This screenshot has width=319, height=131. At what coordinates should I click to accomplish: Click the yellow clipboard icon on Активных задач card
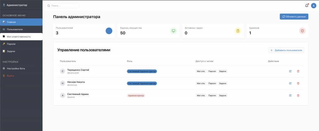click(238, 31)
